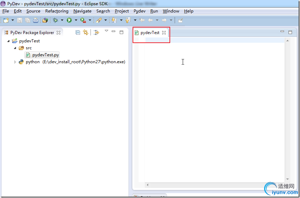Open the Pydev menu

pos(140,11)
